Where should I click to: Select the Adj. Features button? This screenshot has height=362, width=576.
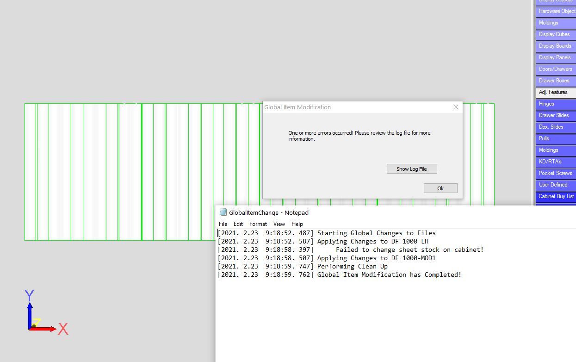click(556, 92)
